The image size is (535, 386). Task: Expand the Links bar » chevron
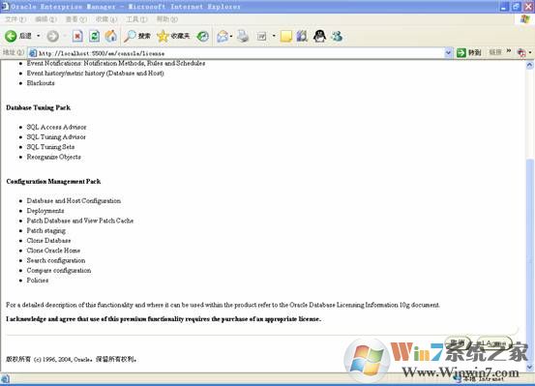point(509,51)
